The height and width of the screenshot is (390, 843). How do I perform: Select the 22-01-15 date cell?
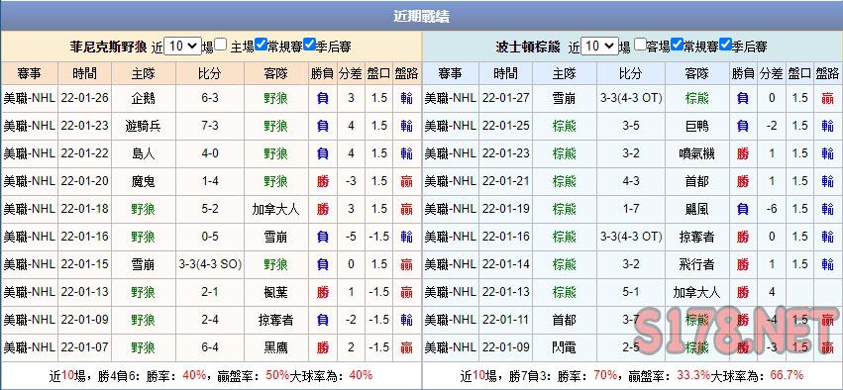point(84,264)
